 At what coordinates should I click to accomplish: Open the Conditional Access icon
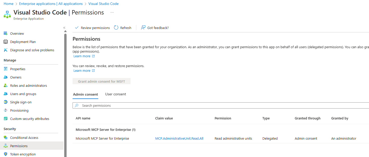click(5, 138)
